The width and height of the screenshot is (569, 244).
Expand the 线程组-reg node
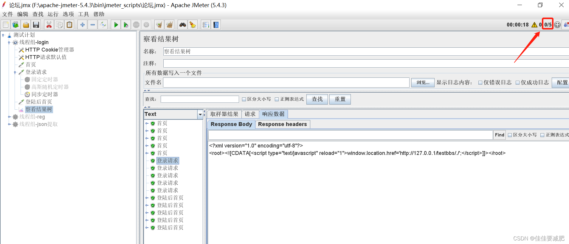(9, 117)
